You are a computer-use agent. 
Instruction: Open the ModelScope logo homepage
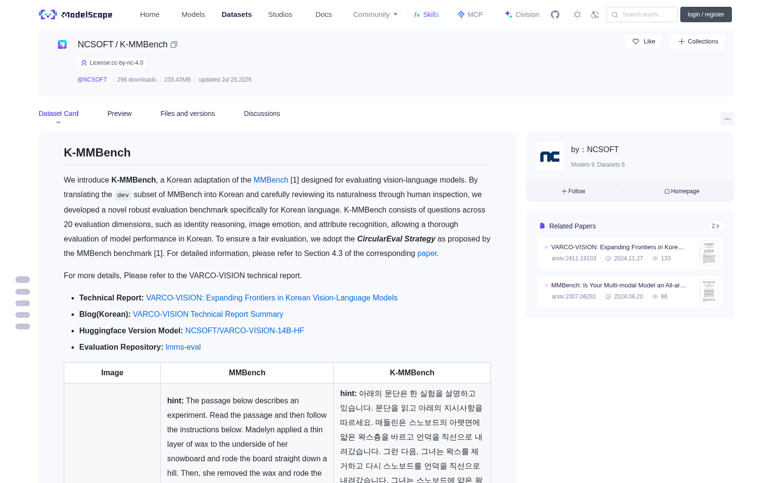coord(76,14)
